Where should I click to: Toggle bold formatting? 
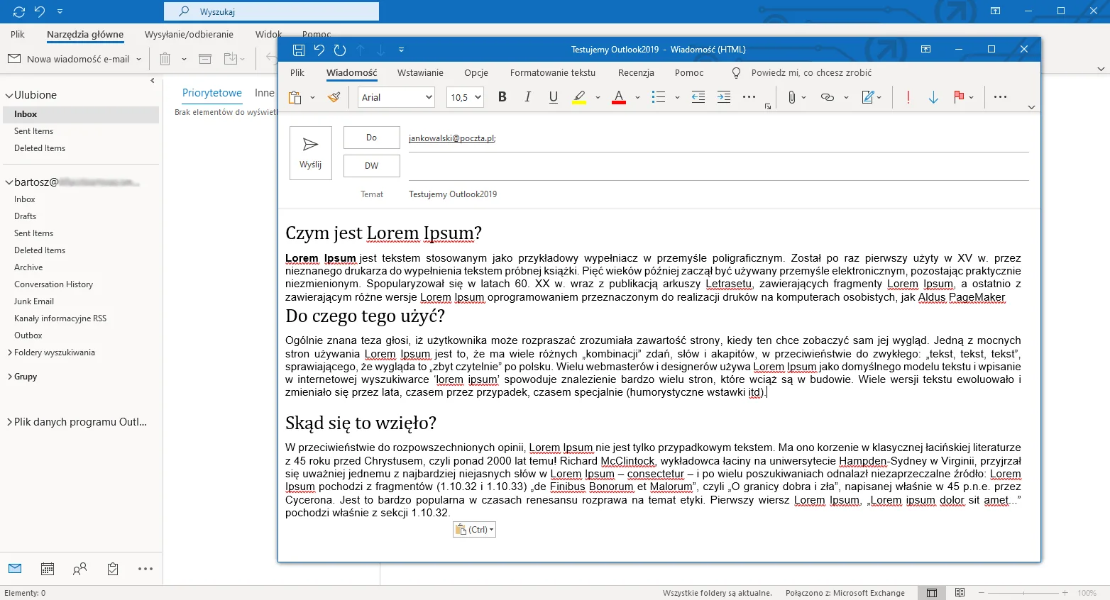click(502, 97)
